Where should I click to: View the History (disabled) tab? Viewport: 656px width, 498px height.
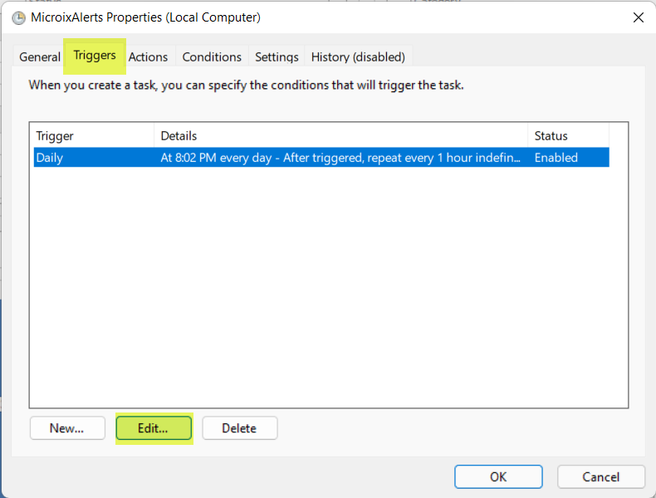click(358, 57)
